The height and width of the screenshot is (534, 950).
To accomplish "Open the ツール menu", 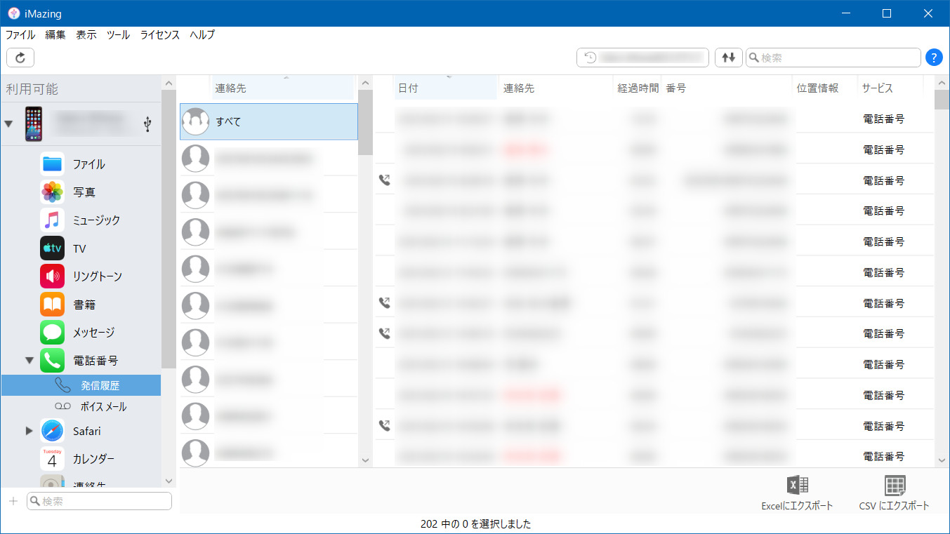I will 118,34.
